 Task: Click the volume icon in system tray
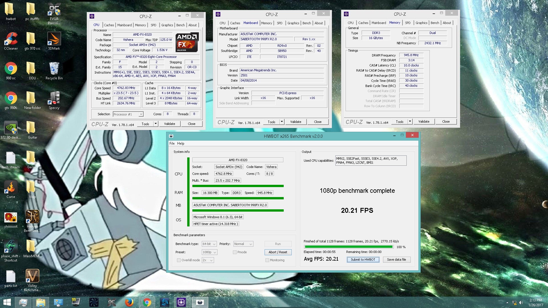(x=521, y=303)
